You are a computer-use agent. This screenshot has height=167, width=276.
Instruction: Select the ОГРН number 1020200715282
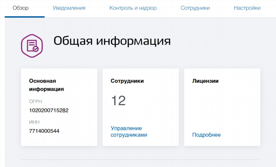[49, 110]
